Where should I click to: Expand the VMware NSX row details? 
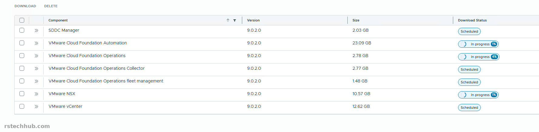pyautogui.click(x=36, y=94)
